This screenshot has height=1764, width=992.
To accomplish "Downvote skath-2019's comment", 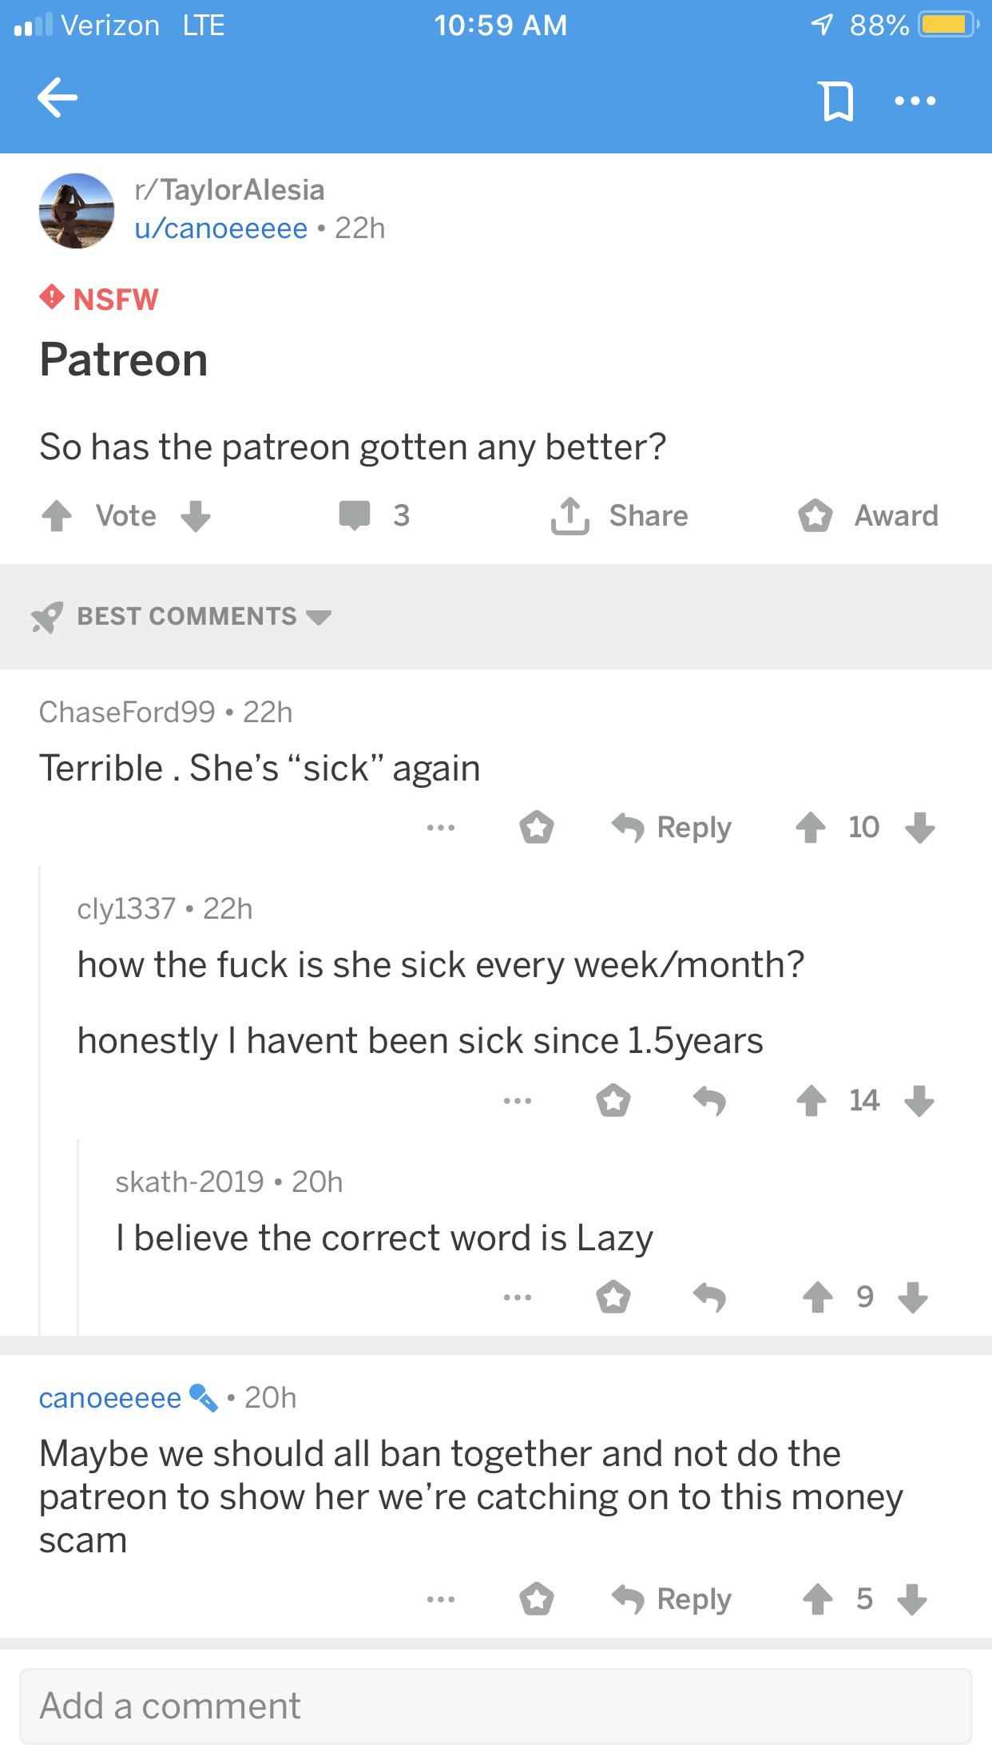I will (x=913, y=1297).
